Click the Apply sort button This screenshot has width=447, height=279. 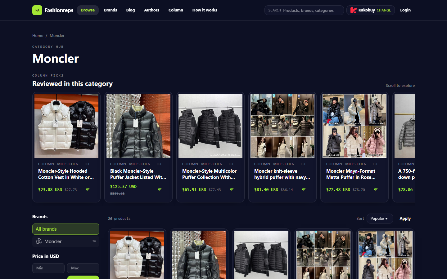[x=405, y=219]
